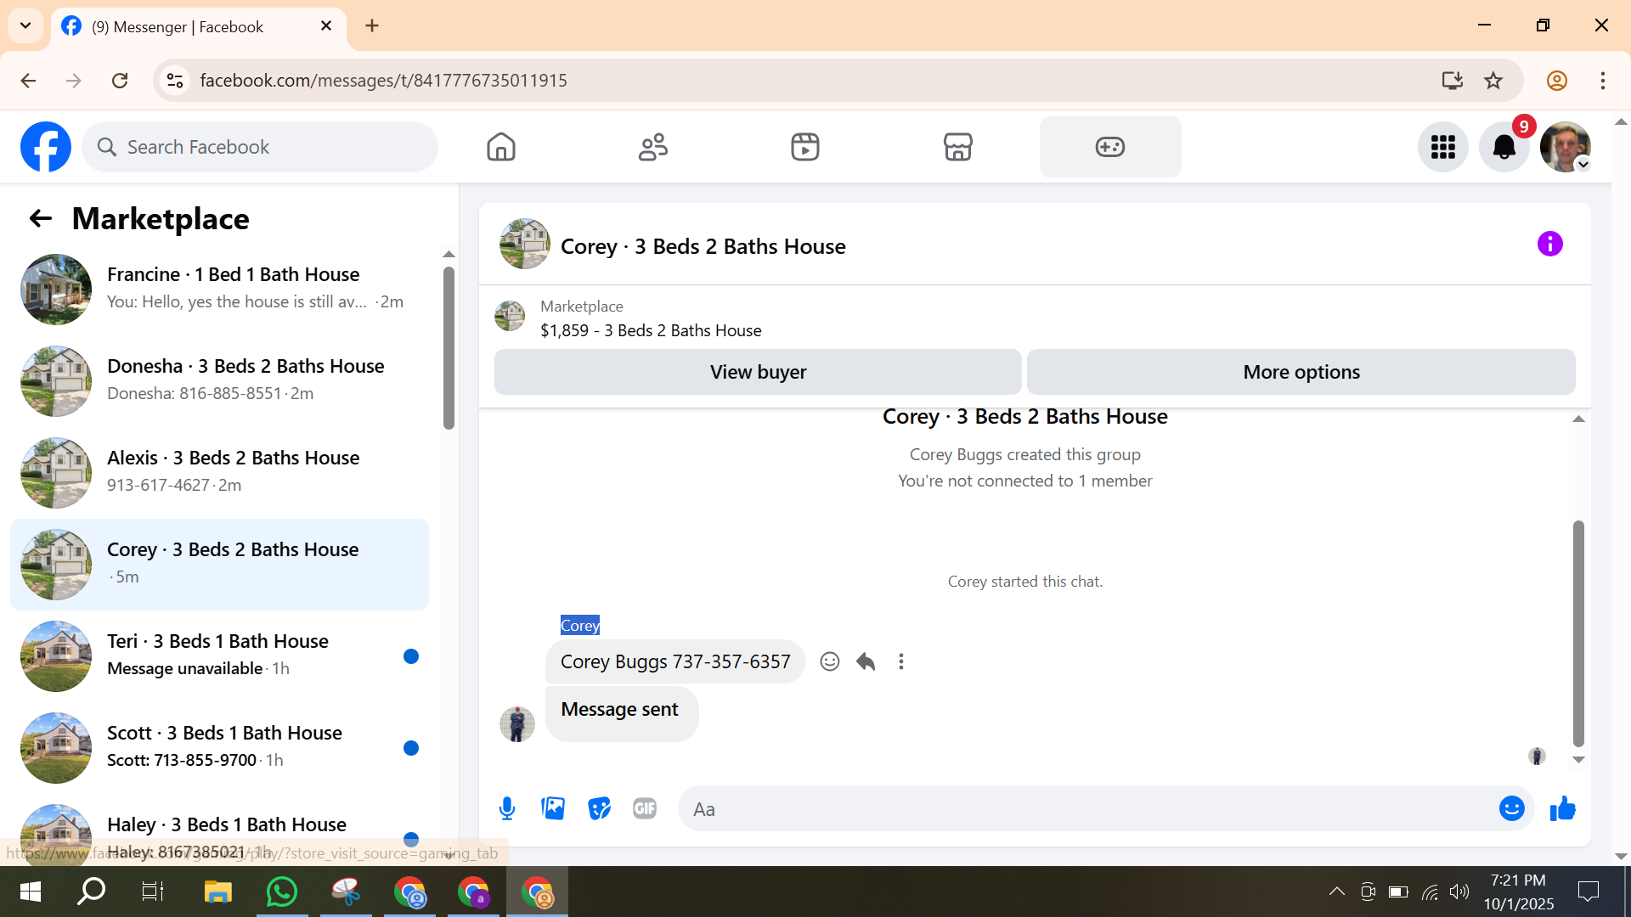The width and height of the screenshot is (1631, 917).
Task: Choose a sticker from the sticker icon
Action: [x=599, y=808]
